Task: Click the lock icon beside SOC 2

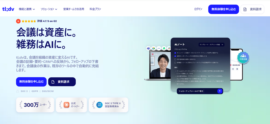Action: [18, 91]
